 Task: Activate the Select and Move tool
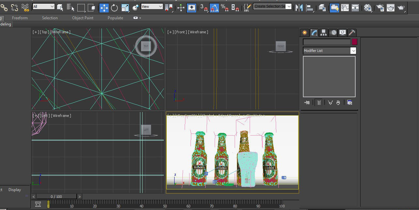pos(104,8)
